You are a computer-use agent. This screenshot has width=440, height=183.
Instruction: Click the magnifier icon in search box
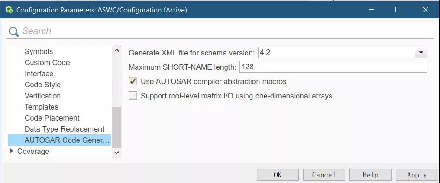tap(13, 31)
